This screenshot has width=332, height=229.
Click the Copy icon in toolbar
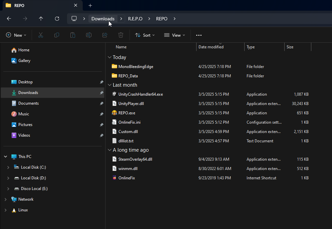[57, 35]
